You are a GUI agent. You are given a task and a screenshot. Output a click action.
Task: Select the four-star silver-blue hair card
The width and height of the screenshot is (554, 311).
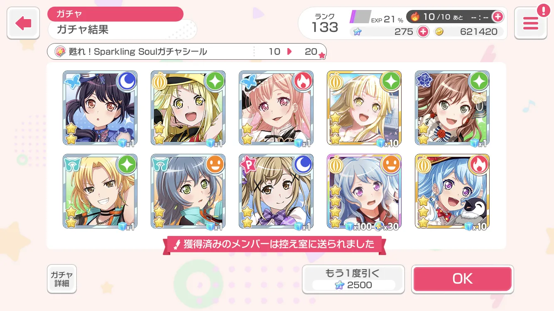(364, 191)
